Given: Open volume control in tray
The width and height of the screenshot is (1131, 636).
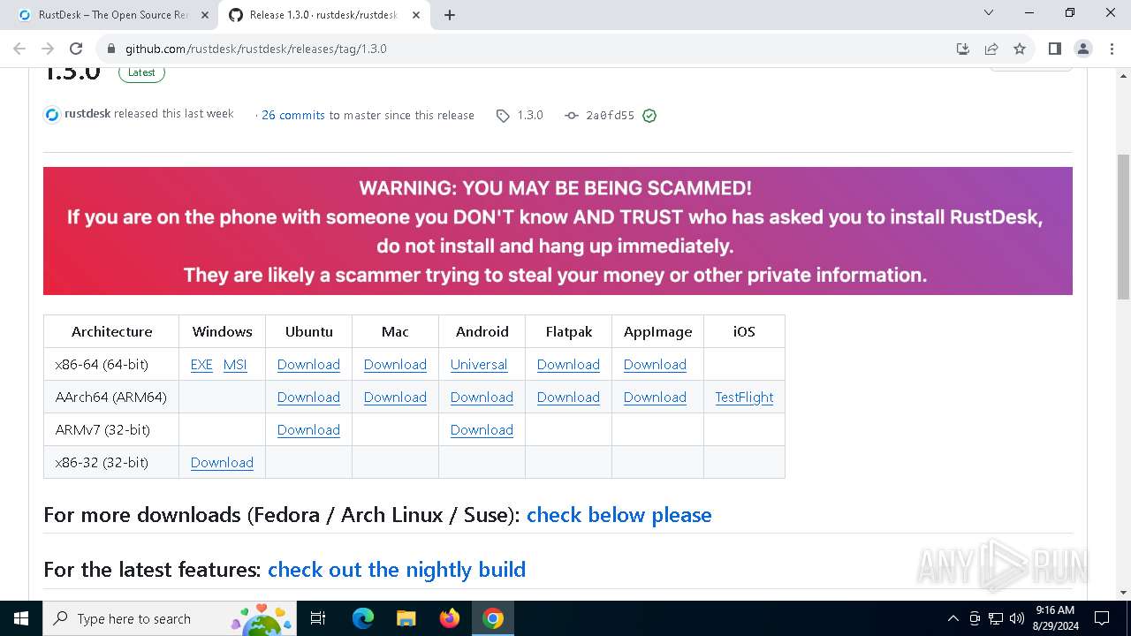Looking at the screenshot, I should click(1017, 618).
